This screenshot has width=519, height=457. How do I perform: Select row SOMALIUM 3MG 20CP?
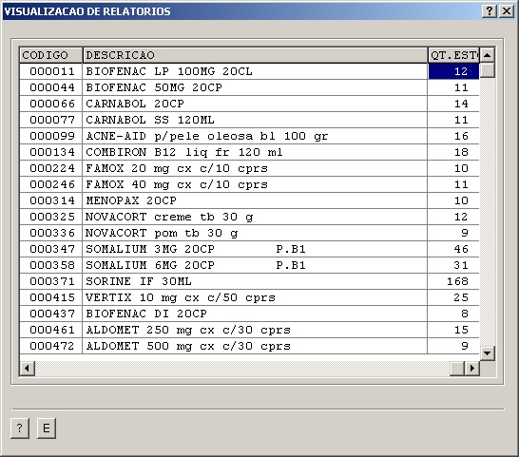(x=249, y=249)
